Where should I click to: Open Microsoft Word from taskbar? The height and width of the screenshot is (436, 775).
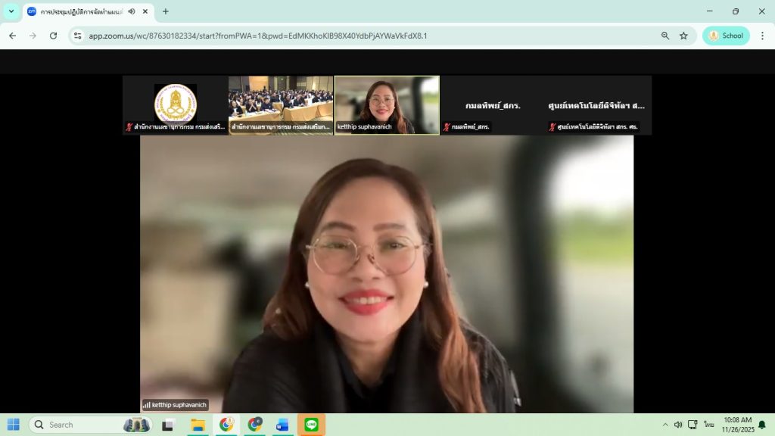point(282,425)
